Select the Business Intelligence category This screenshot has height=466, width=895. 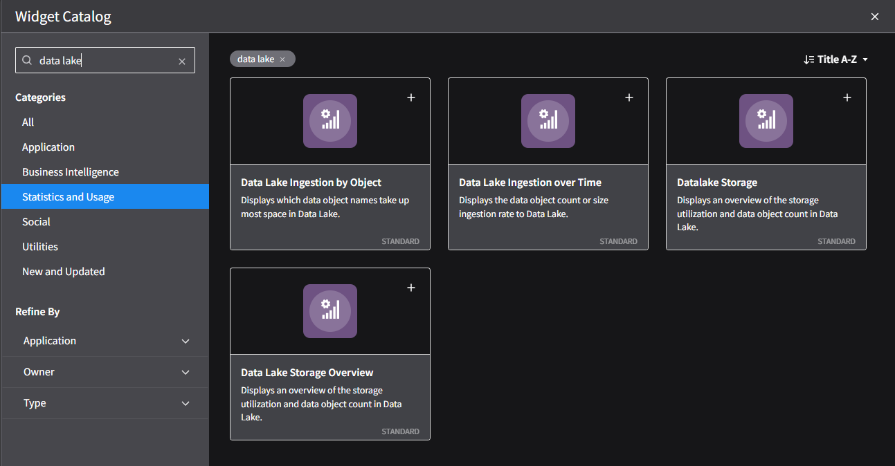pyautogui.click(x=105, y=172)
